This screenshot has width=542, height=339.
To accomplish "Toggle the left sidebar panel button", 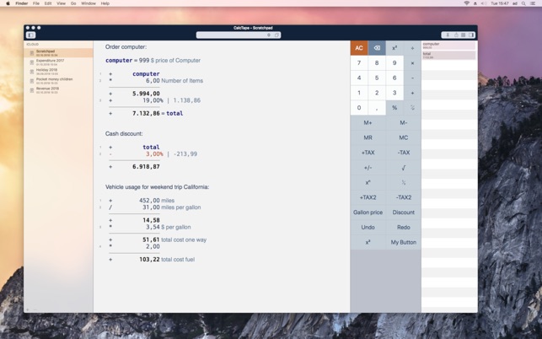I will coord(30,35).
